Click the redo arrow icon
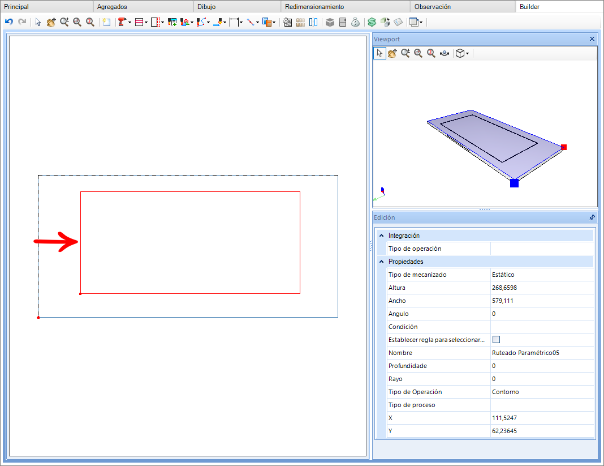Viewport: 604px width, 466px height. click(x=22, y=22)
